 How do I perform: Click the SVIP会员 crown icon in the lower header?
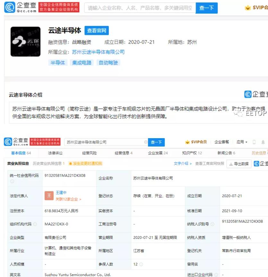click(x=187, y=142)
